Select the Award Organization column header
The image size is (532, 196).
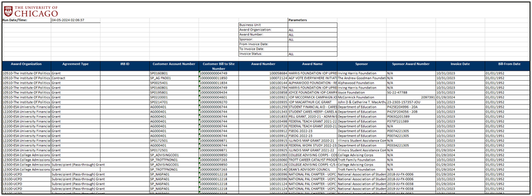click(26, 64)
